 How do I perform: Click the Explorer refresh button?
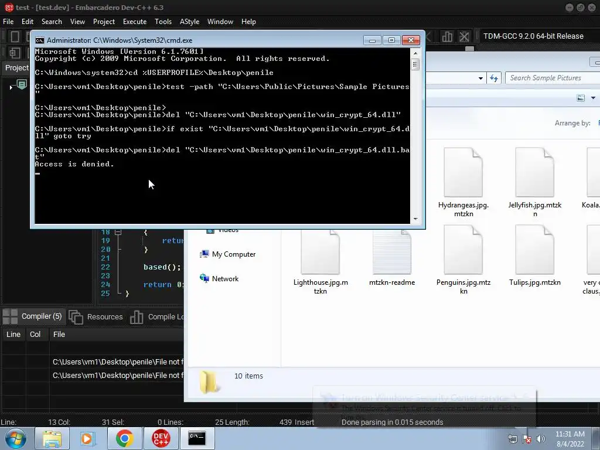pyautogui.click(x=494, y=78)
